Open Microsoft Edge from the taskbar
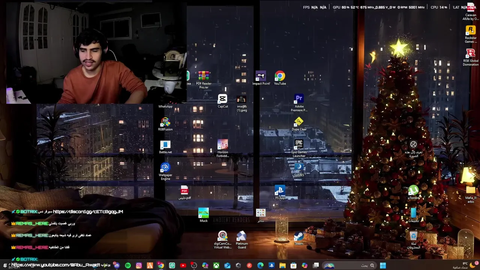480x270 pixels. click(260, 265)
